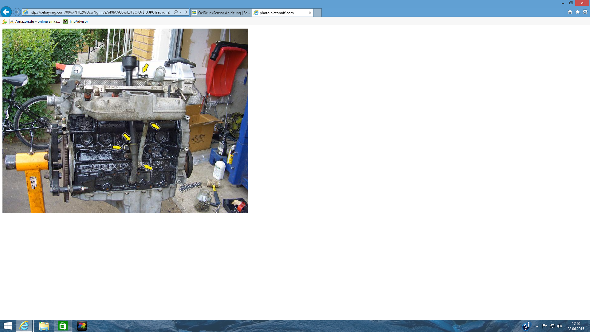Click the search magnifier in address bar
The image size is (590, 332).
(x=176, y=12)
